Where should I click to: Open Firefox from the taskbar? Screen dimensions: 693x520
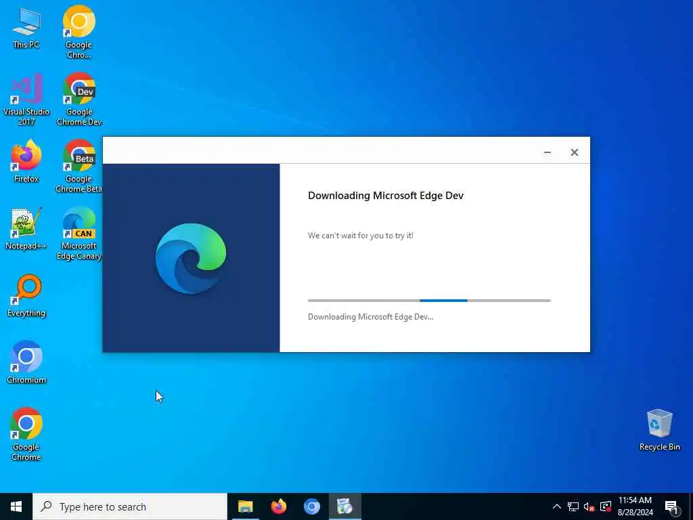[278, 506]
